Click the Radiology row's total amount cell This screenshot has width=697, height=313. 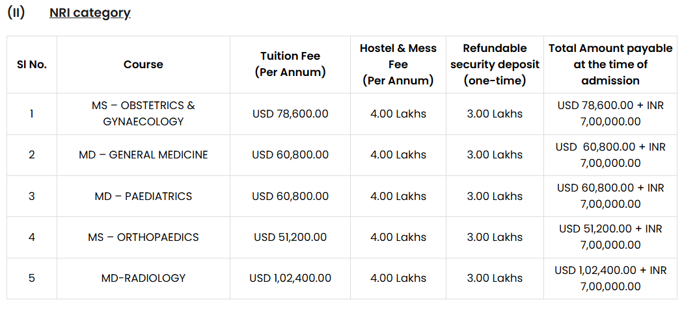[610, 278]
